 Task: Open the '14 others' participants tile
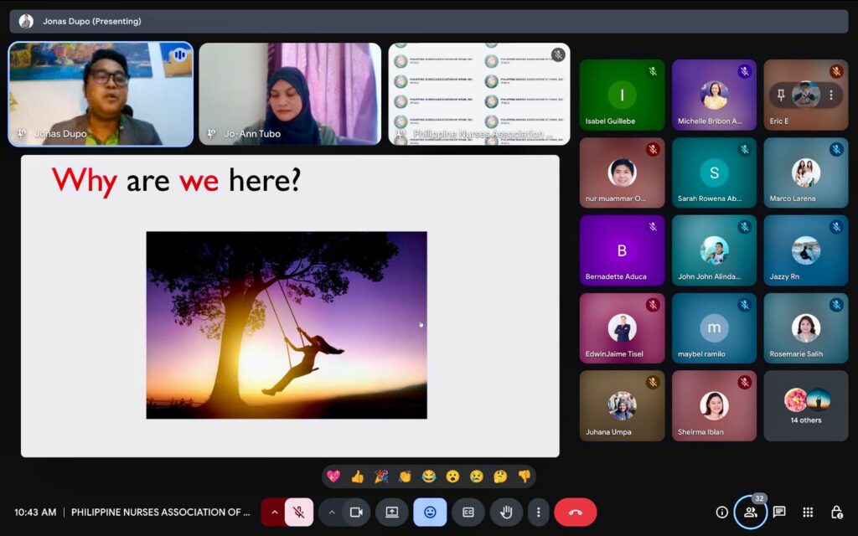tap(805, 406)
